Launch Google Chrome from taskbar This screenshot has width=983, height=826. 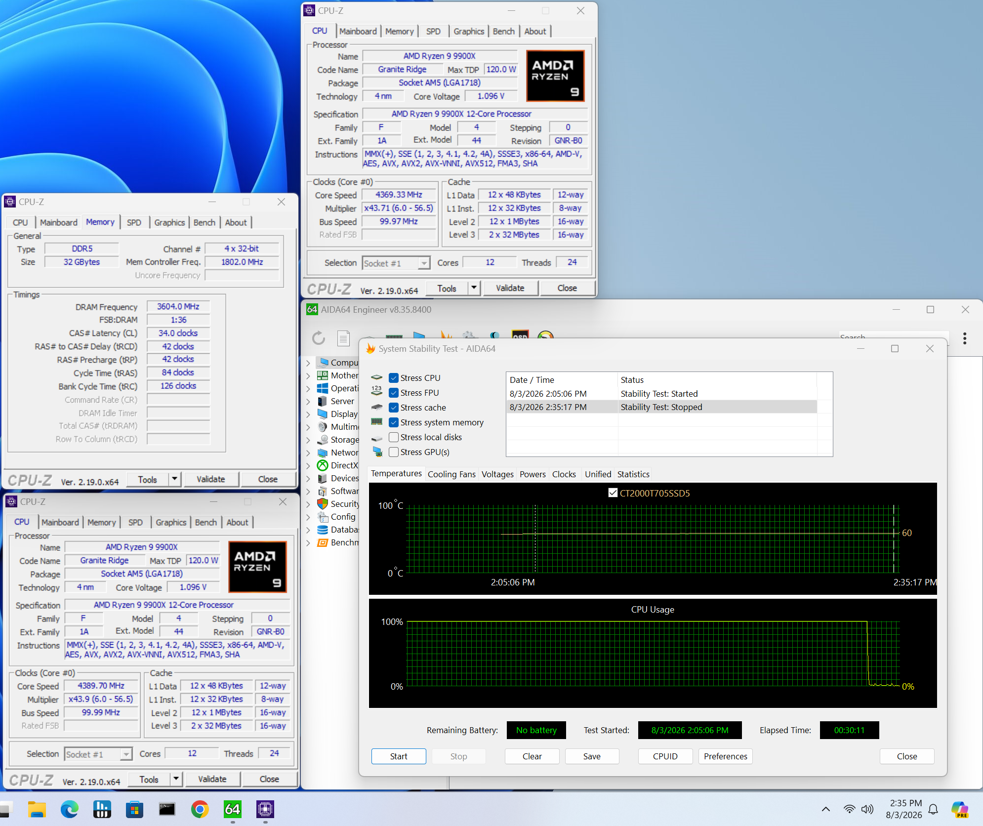[200, 809]
